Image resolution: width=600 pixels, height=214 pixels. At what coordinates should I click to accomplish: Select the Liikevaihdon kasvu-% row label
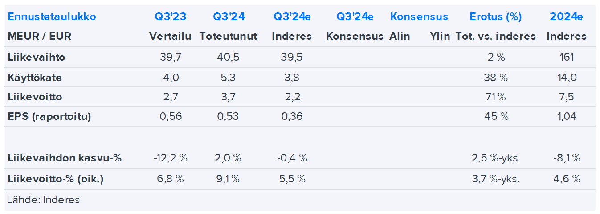65,158
